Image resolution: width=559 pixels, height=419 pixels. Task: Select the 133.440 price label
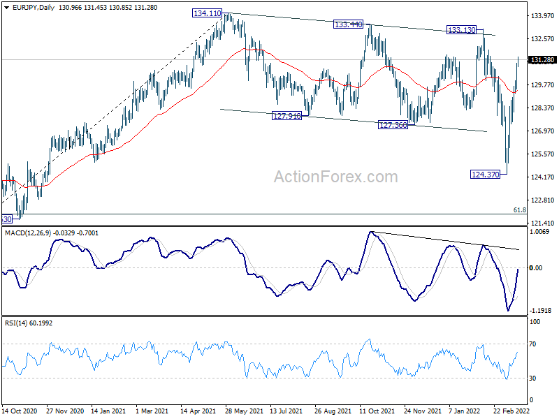click(x=348, y=24)
